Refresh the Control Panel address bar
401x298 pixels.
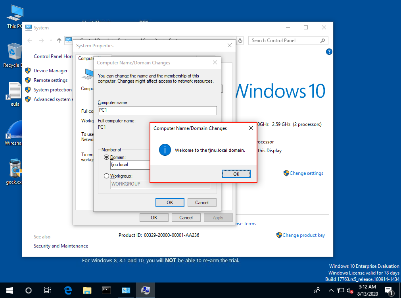240,41
